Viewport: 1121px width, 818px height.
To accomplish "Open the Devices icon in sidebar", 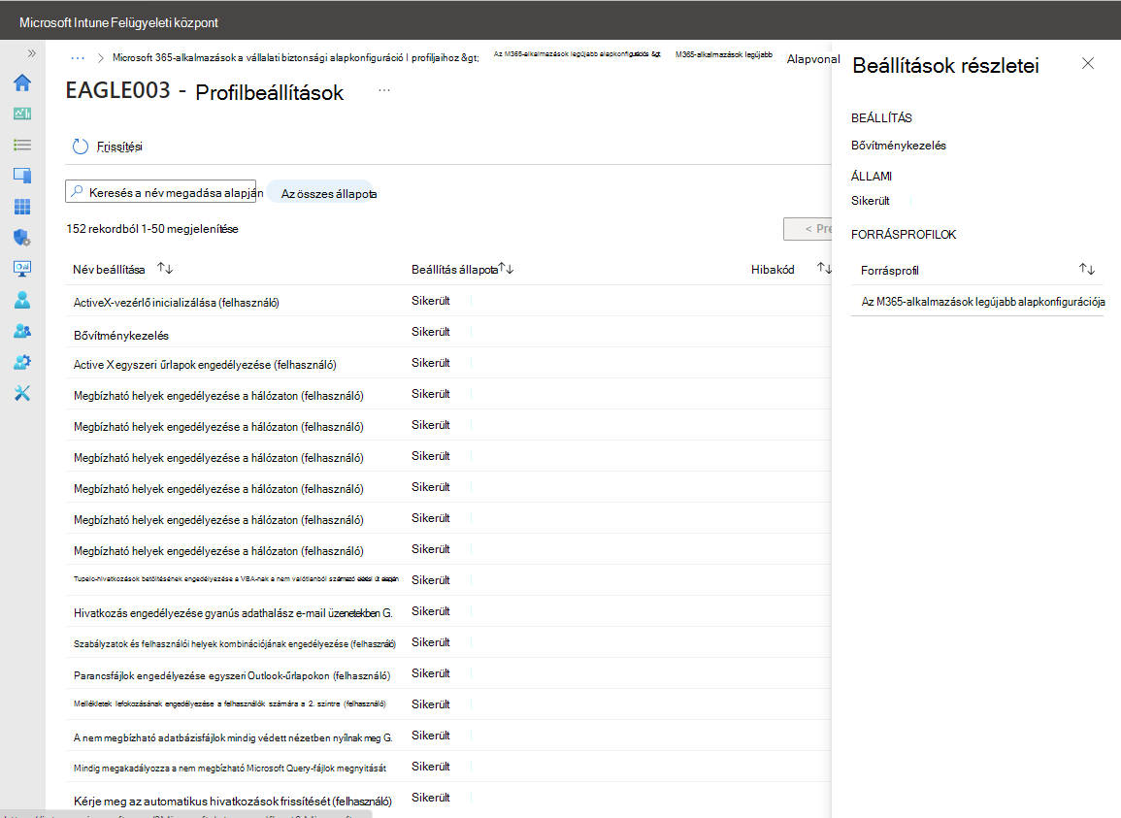I will 22,176.
